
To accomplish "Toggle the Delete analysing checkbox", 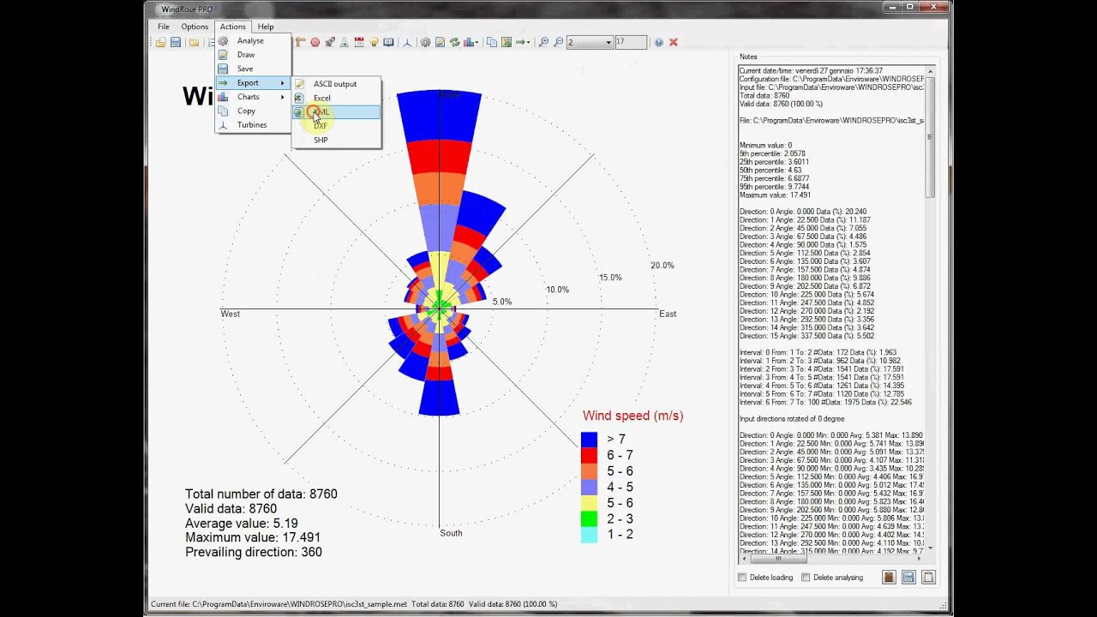I will point(806,578).
